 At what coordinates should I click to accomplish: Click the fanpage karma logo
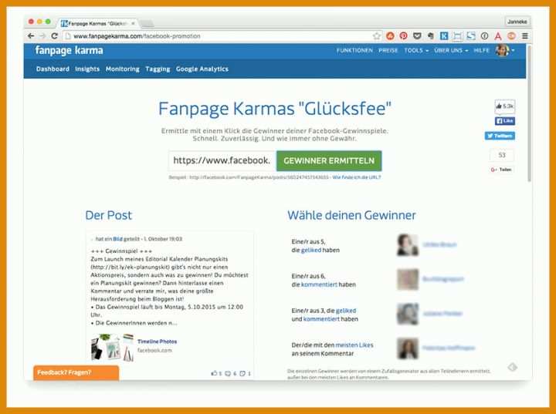(x=69, y=51)
